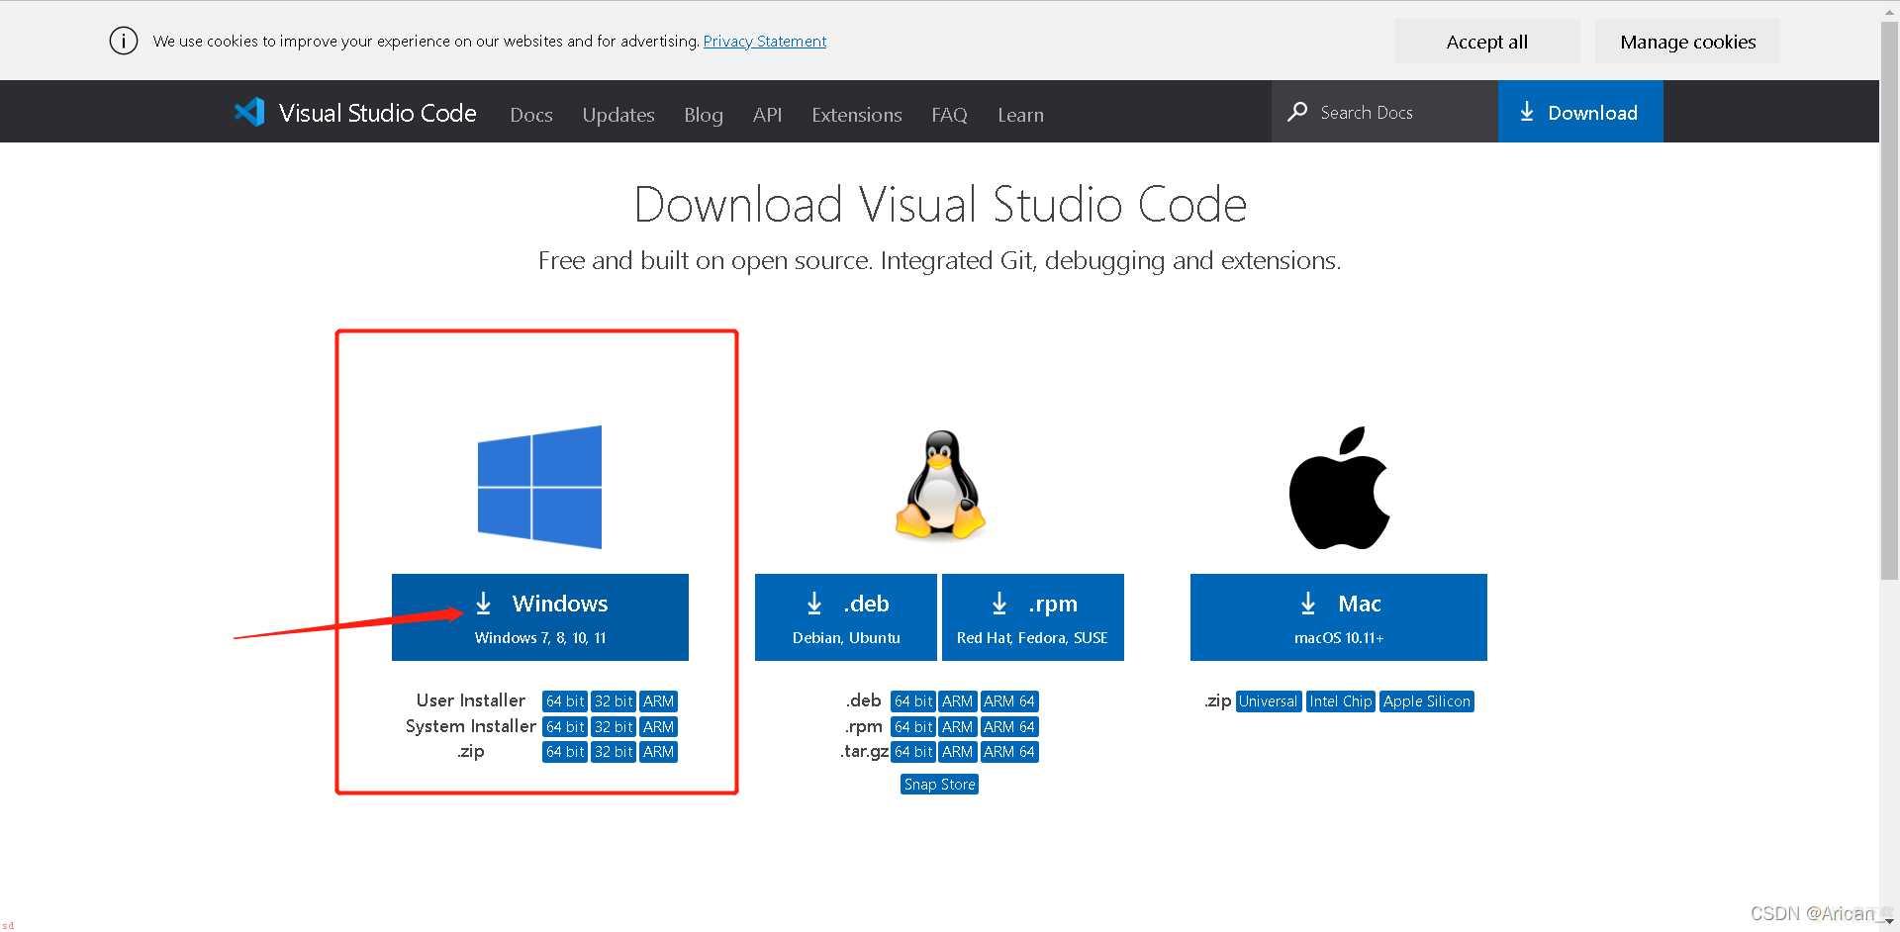The height and width of the screenshot is (932, 1900).
Task: Click the Apple logo image
Action: pyautogui.click(x=1339, y=488)
